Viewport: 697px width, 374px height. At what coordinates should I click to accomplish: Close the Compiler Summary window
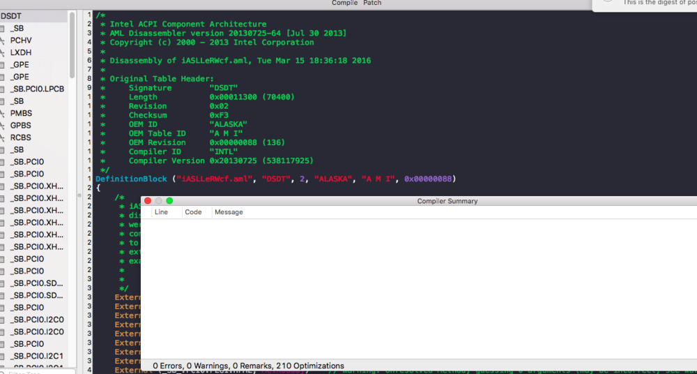(147, 201)
